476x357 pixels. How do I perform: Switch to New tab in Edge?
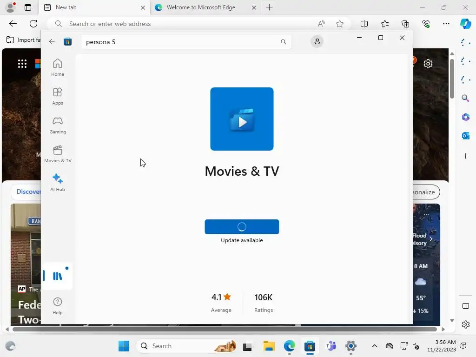tap(94, 7)
